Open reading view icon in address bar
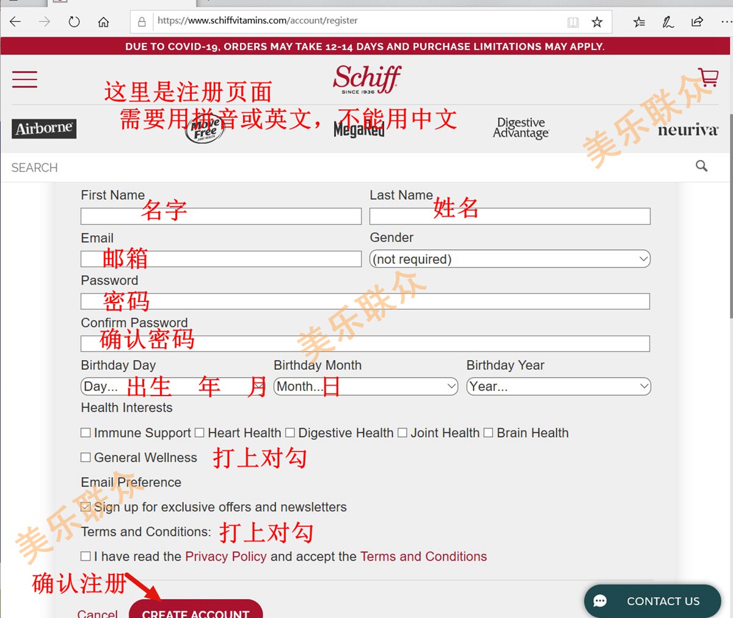 tap(573, 22)
